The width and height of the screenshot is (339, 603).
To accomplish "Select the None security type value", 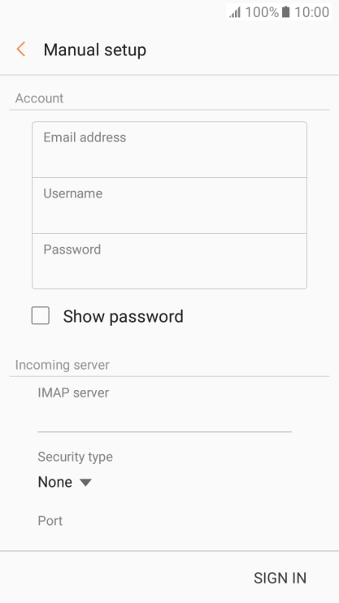I will [55, 482].
